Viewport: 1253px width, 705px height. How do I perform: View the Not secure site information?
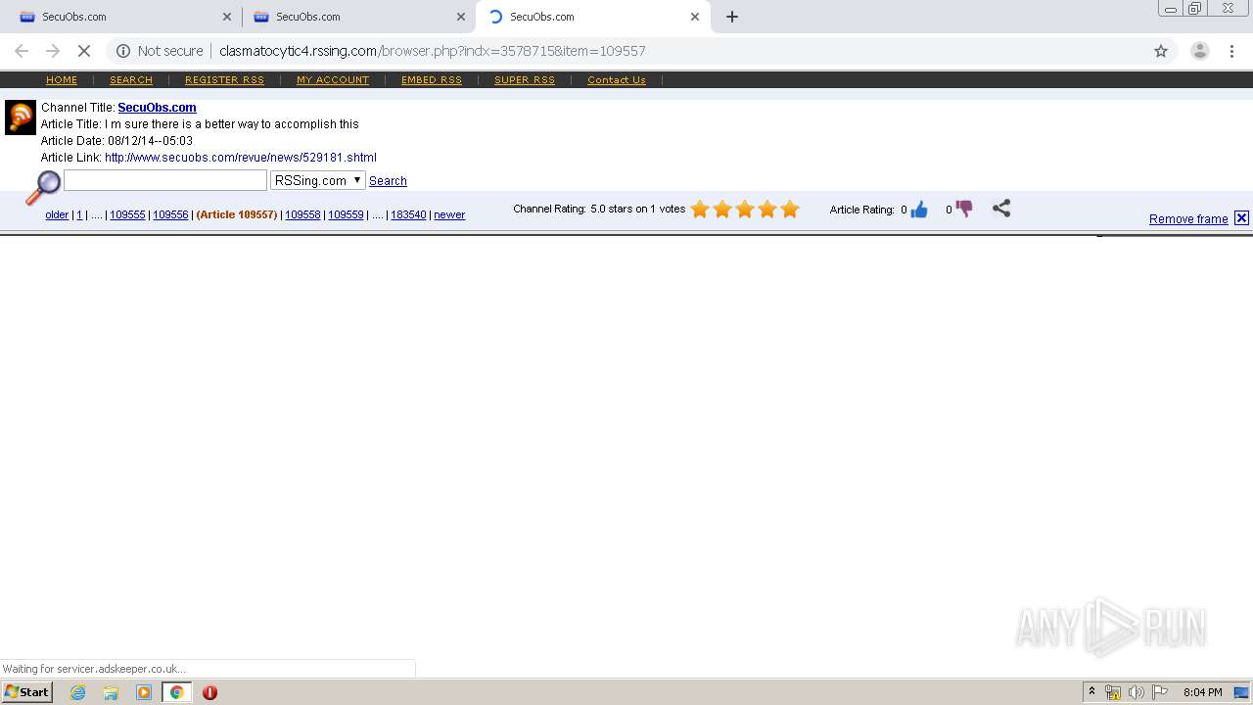coord(160,51)
